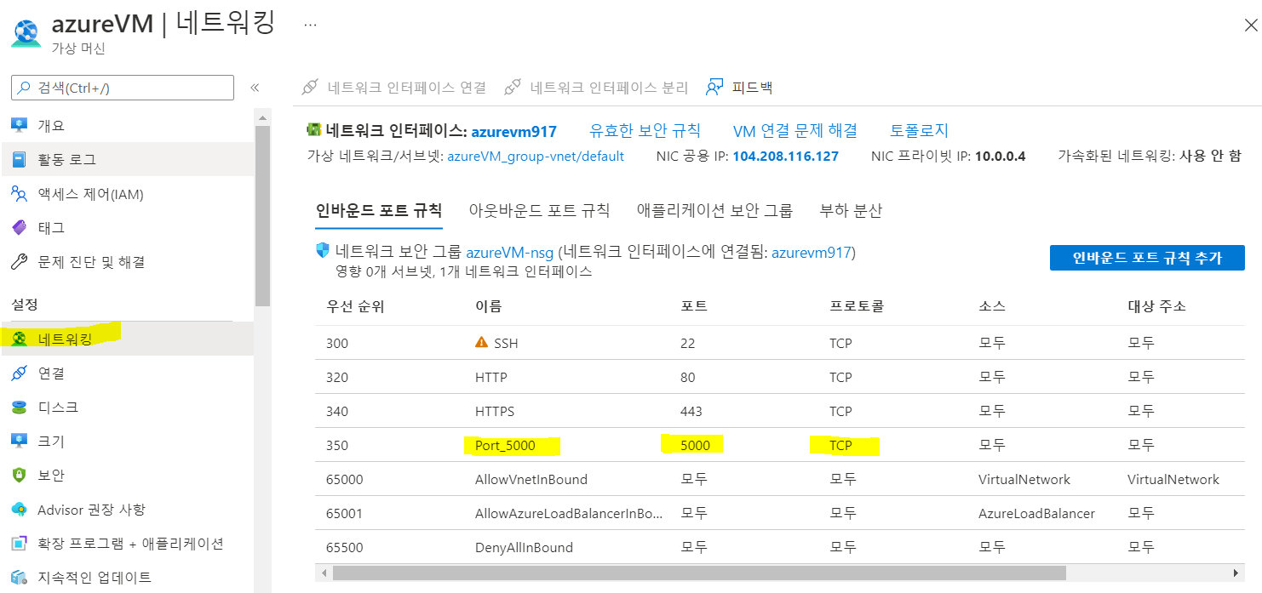This screenshot has height=593, width=1262.
Task: Click priority 65500 cell
Action: [x=345, y=547]
